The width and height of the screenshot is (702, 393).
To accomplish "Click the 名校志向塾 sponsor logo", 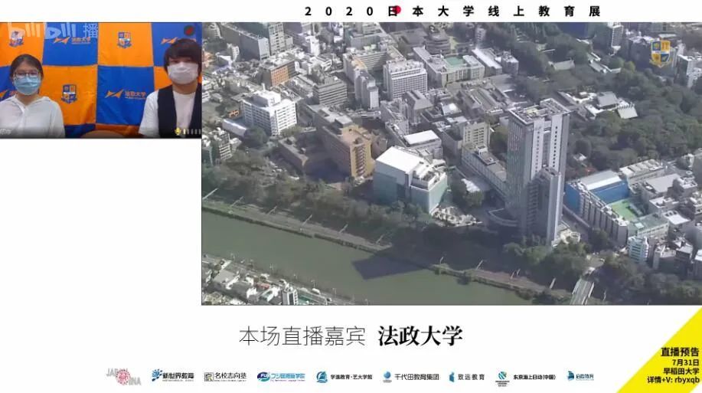I will click(x=225, y=376).
